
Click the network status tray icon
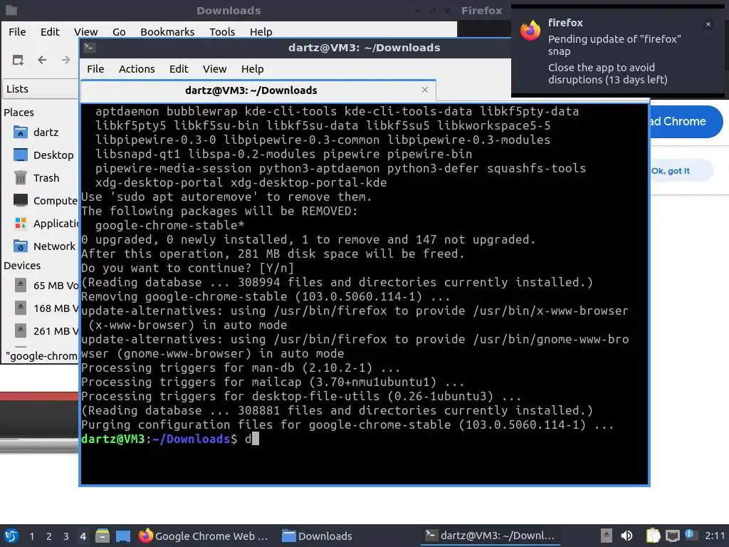672,536
